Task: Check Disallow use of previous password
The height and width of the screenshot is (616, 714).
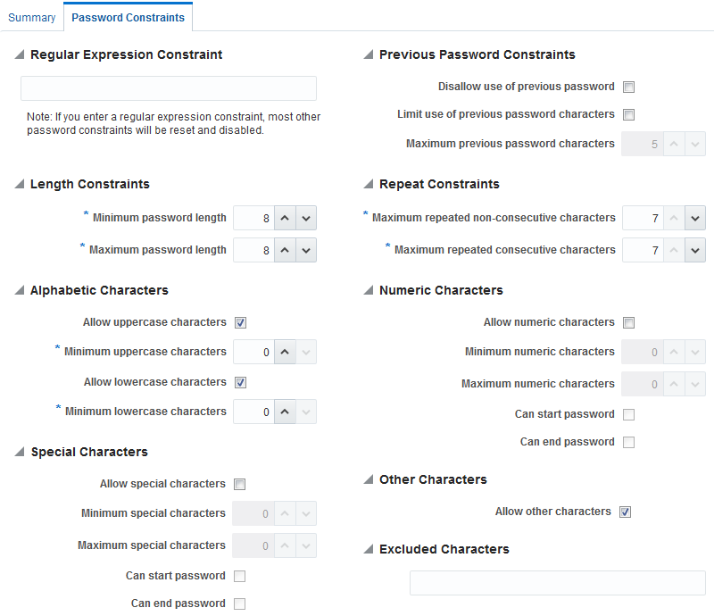Action: 629,87
